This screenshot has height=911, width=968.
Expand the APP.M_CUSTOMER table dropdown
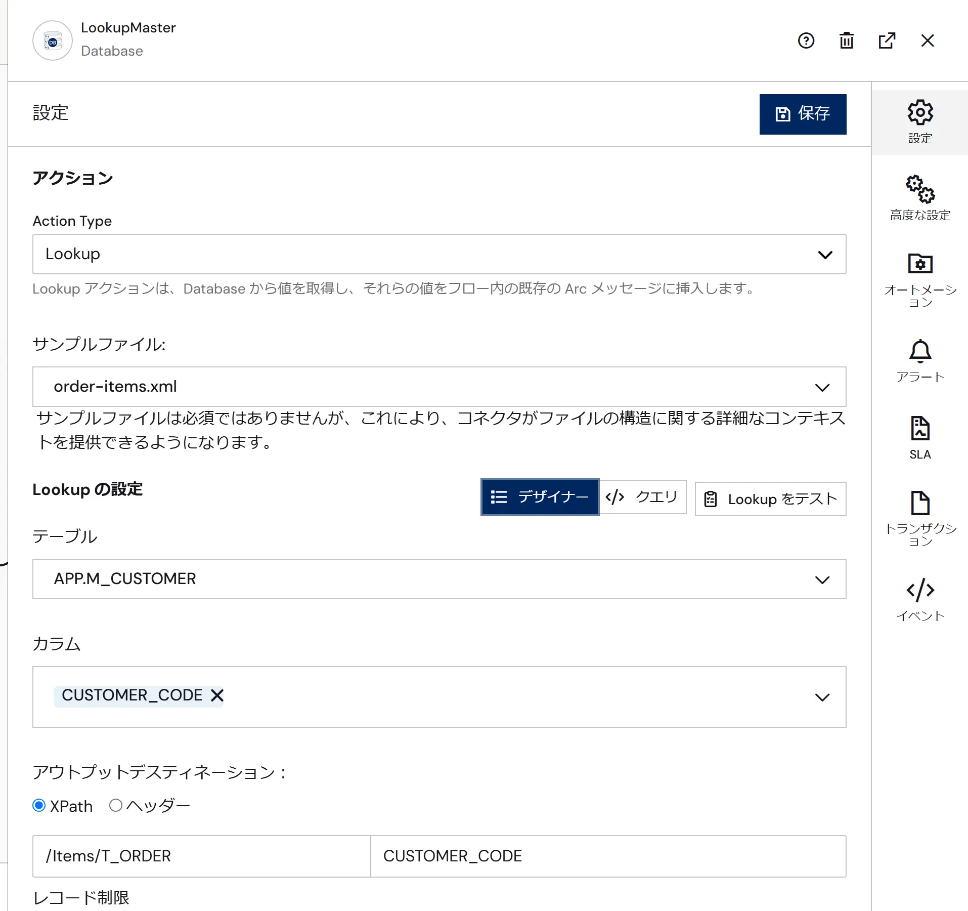coord(439,579)
